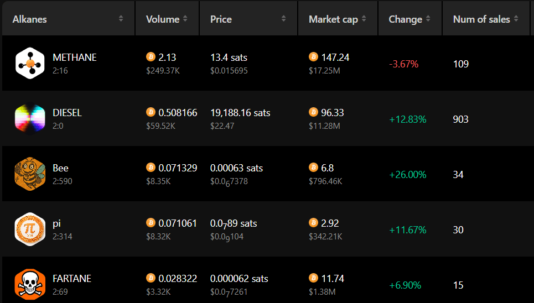
Task: Select the orange pi token icon
Action: (x=30, y=229)
